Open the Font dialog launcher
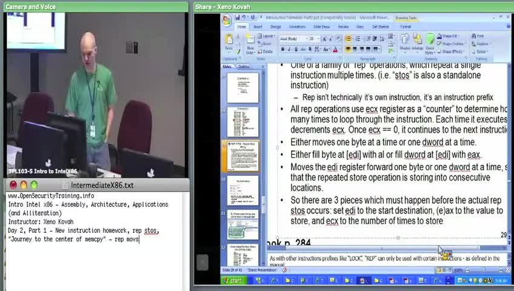 341,59
